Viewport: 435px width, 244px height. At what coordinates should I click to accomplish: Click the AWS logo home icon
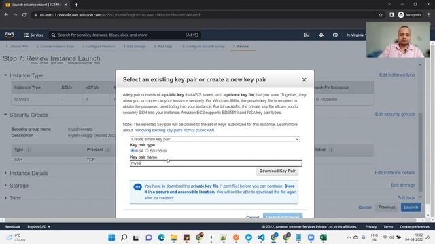tap(10, 35)
